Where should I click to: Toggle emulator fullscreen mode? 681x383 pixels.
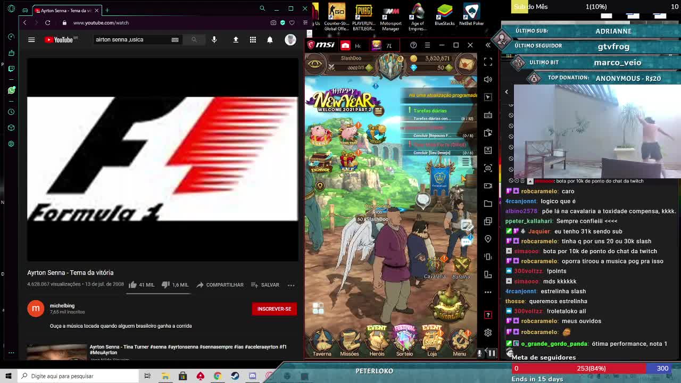pos(488,62)
